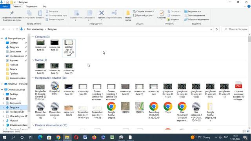Switch to the Поделиться ribbon tab
This screenshot has width=251, height=141.
pyautogui.click(x=31, y=7)
